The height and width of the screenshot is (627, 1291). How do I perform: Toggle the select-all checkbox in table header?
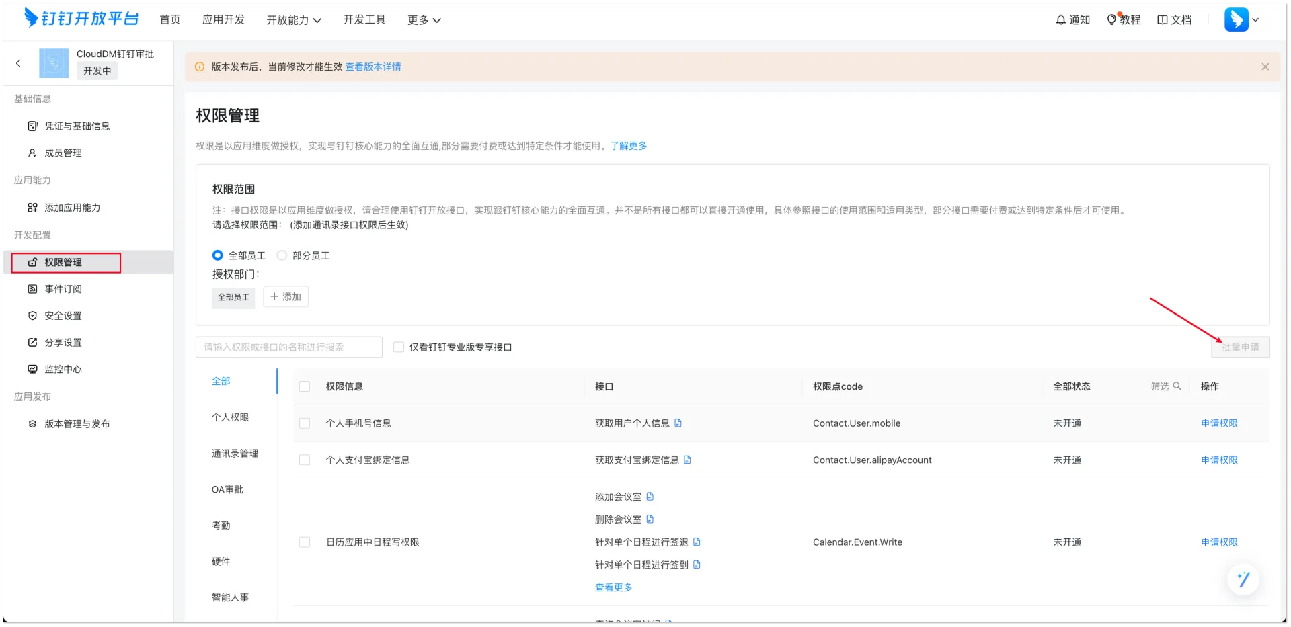tap(305, 386)
